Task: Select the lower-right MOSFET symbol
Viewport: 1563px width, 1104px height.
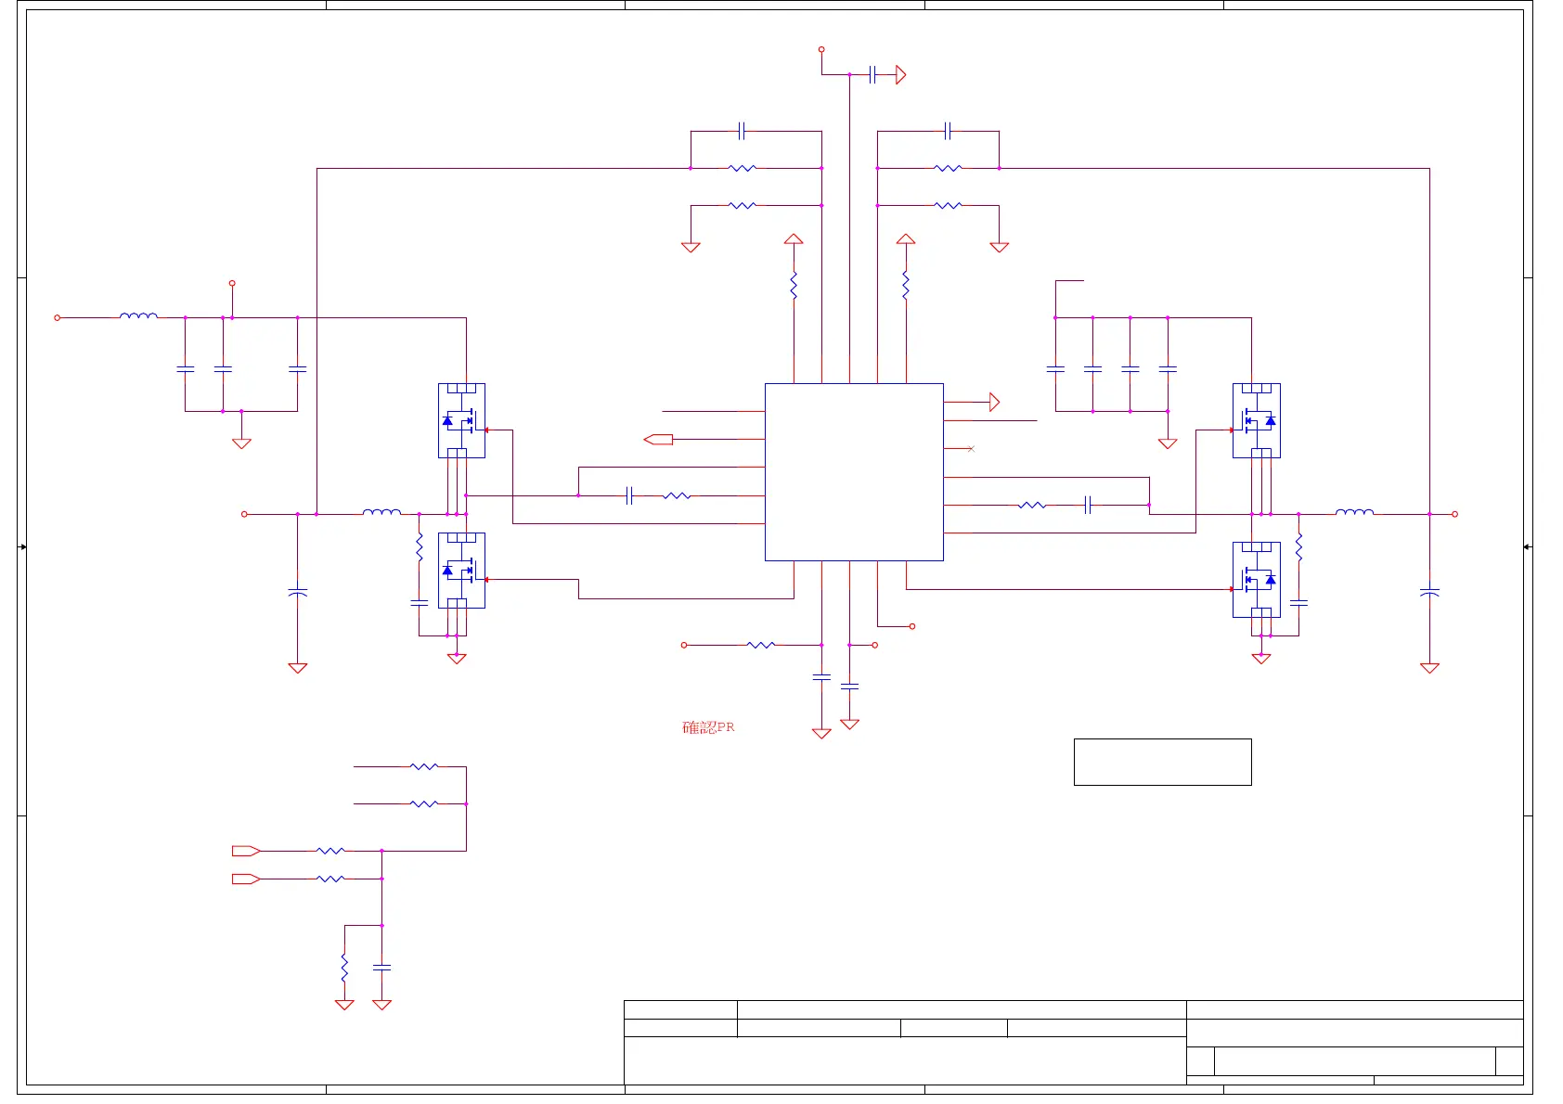Action: [1256, 580]
